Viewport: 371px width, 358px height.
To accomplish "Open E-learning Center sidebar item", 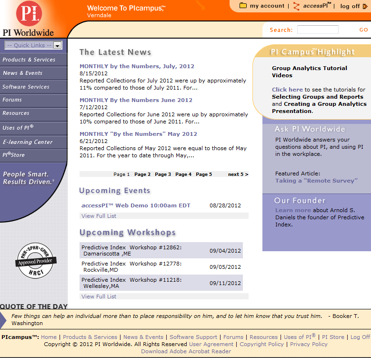I will point(34,142).
